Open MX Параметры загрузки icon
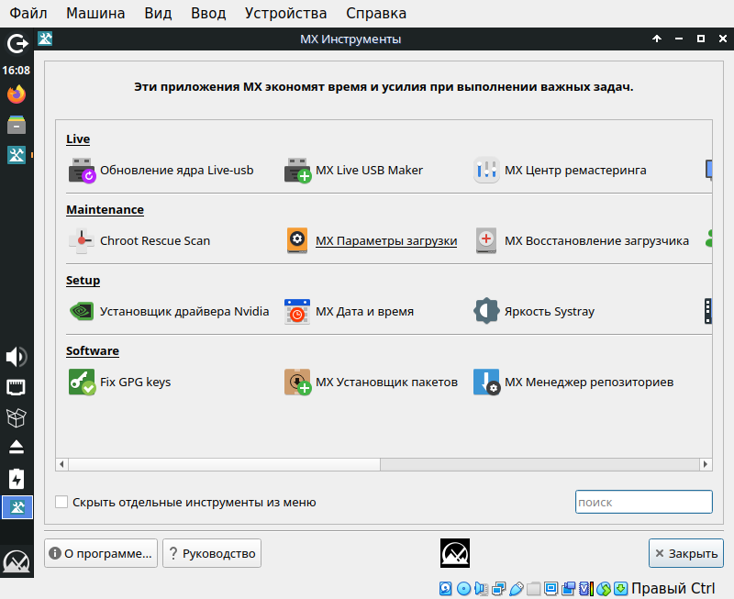Screen dimensions: 734x599 point(297,241)
